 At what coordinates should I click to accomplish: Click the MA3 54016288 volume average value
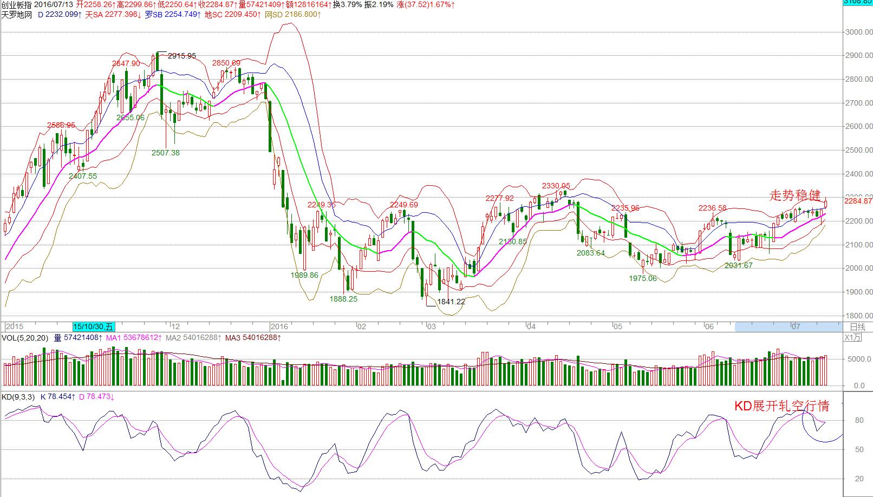point(252,338)
